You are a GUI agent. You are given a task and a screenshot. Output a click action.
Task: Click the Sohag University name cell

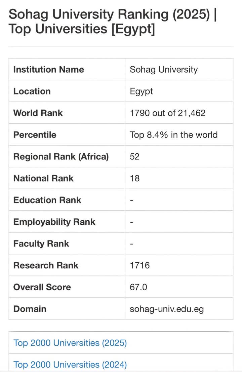[164, 70]
